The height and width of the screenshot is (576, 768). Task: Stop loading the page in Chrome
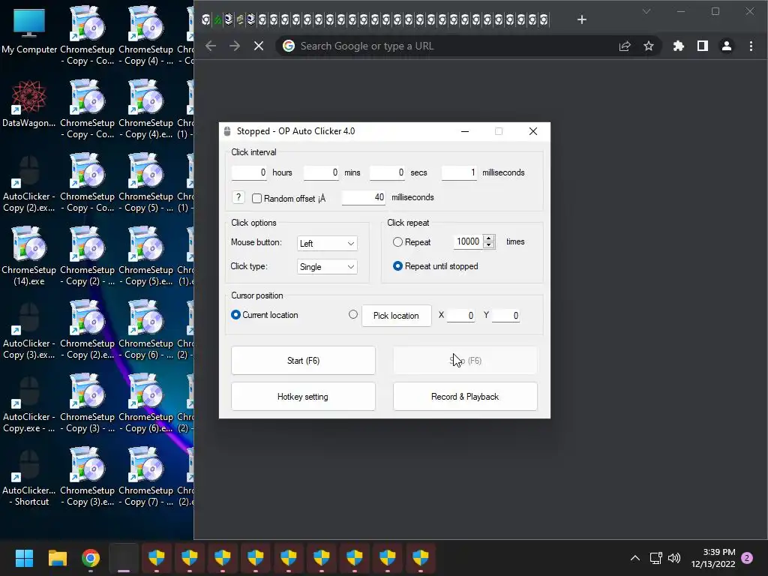tap(259, 46)
